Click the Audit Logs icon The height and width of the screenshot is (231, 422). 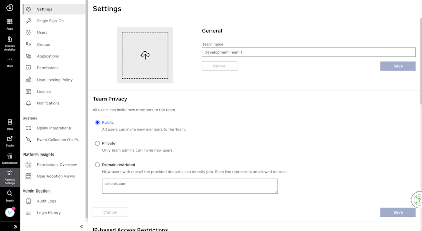click(28, 201)
